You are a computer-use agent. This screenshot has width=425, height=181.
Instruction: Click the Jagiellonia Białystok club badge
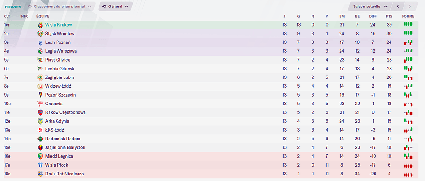point(40,147)
